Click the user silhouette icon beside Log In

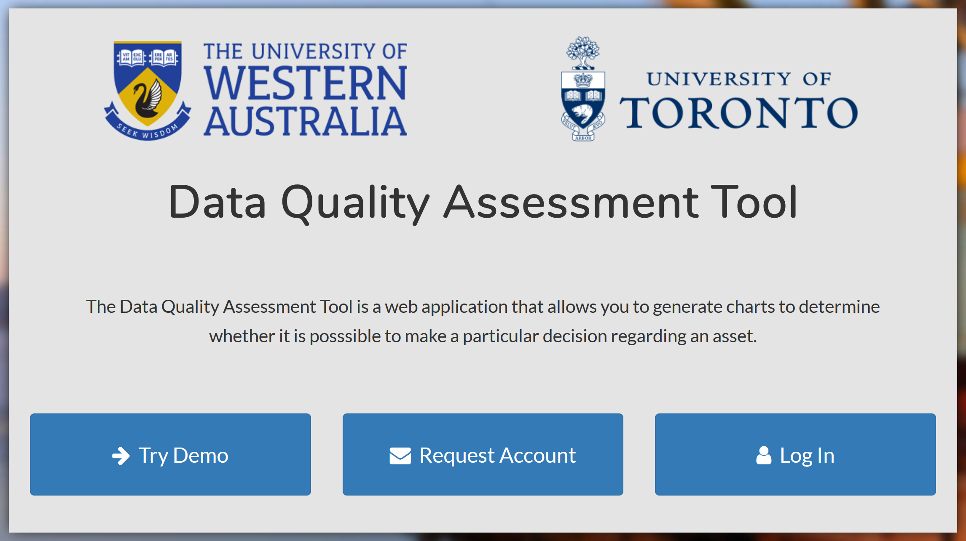coord(764,456)
